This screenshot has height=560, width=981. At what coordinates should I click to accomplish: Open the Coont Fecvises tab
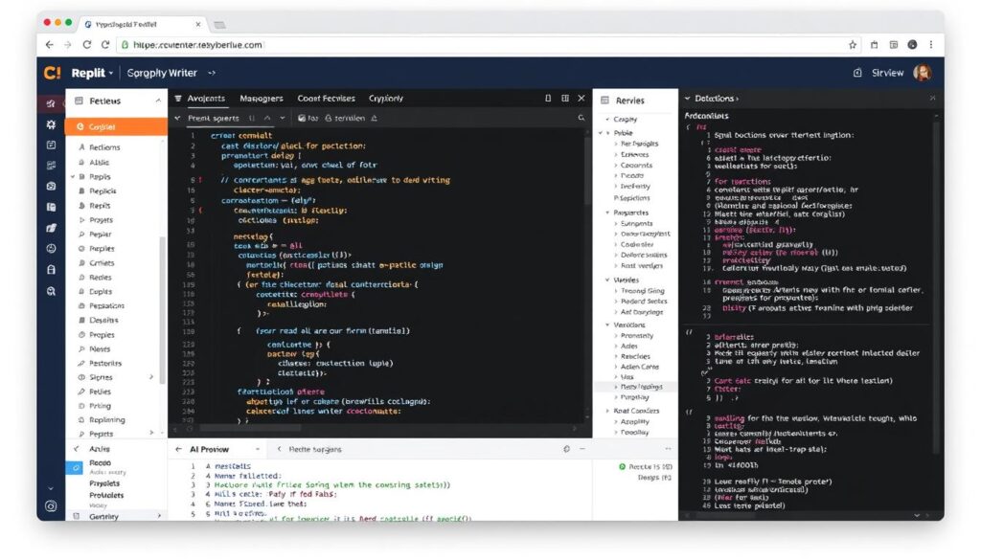[326, 99]
